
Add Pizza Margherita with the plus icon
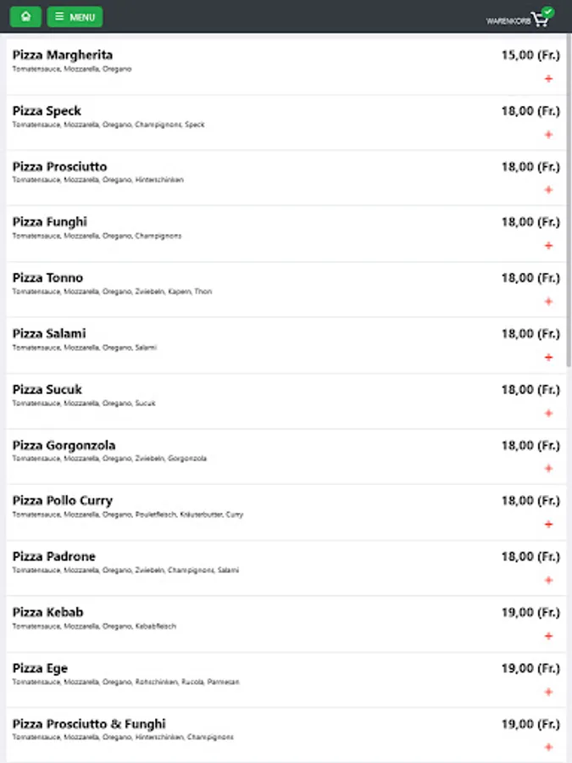coord(548,78)
